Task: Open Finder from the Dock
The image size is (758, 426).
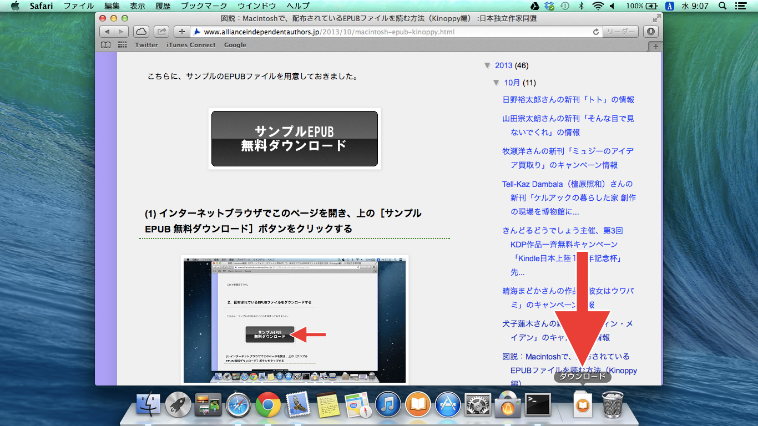Action: point(148,404)
